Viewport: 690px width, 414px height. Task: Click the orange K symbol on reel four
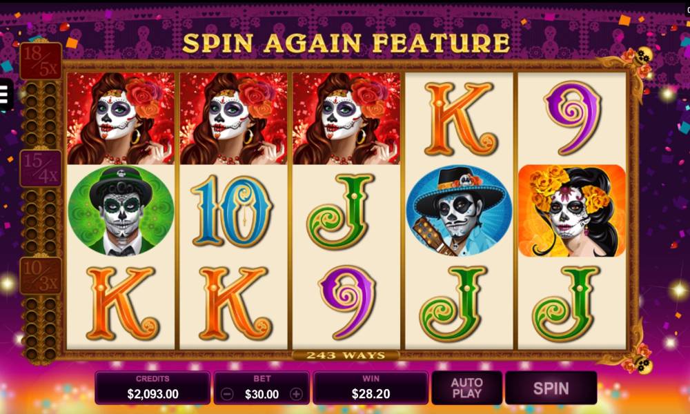pyautogui.click(x=459, y=118)
